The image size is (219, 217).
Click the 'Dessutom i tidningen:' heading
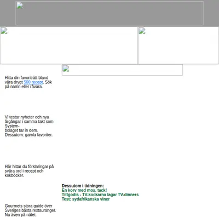[83, 186]
